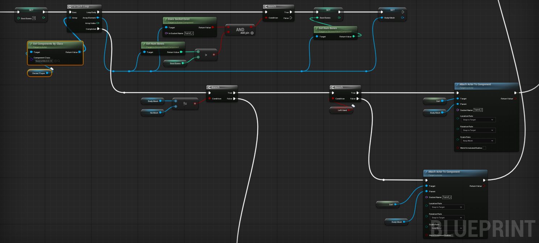Click the Best Bones value field showing 0
Viewport: 539px width, 243px height.
(34, 18)
